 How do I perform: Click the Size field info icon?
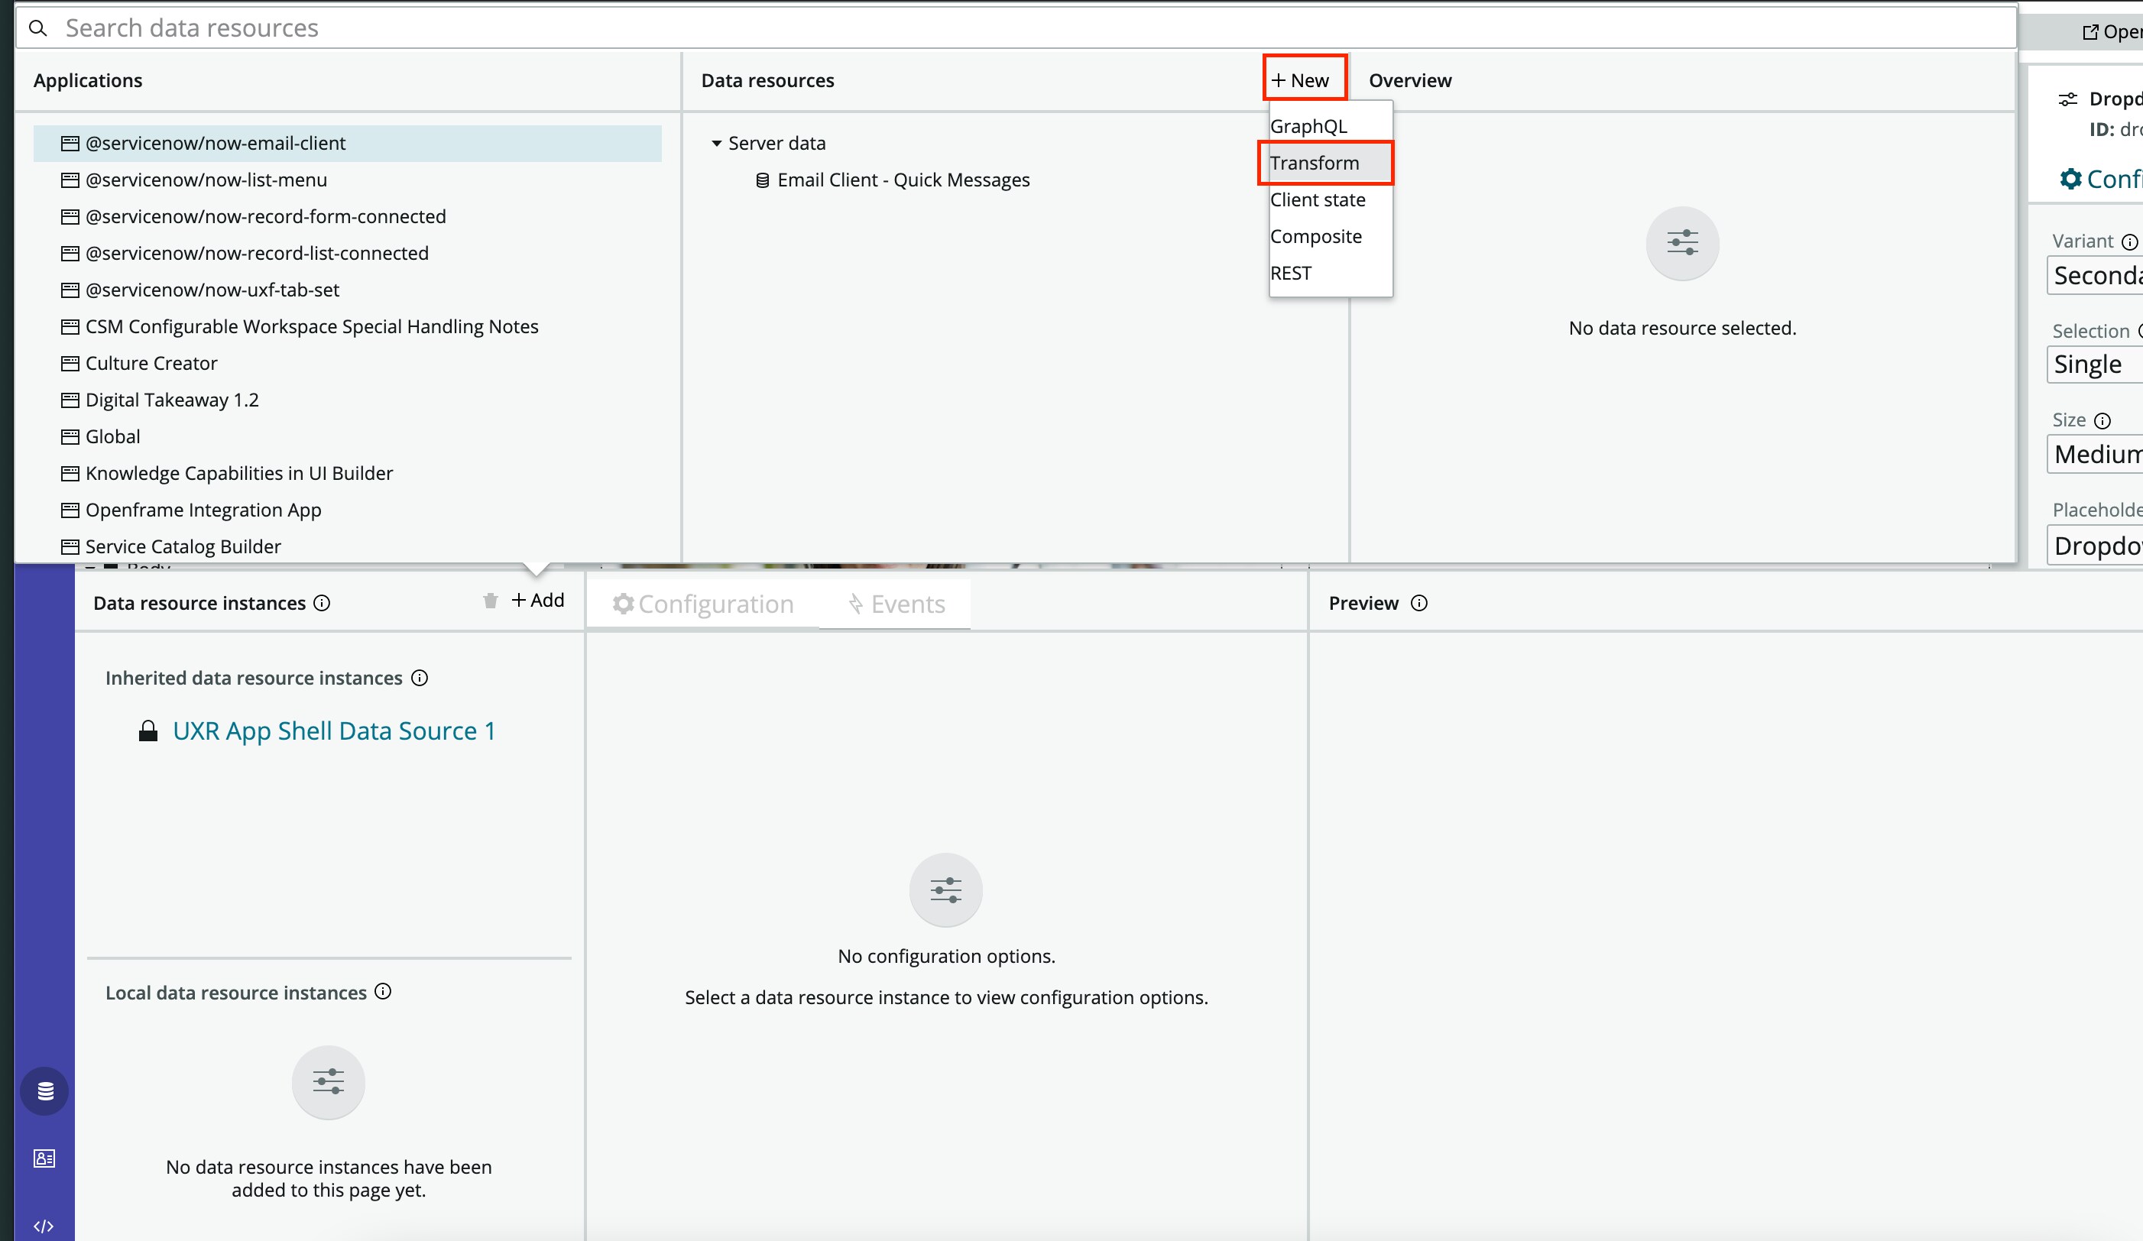tap(2102, 421)
